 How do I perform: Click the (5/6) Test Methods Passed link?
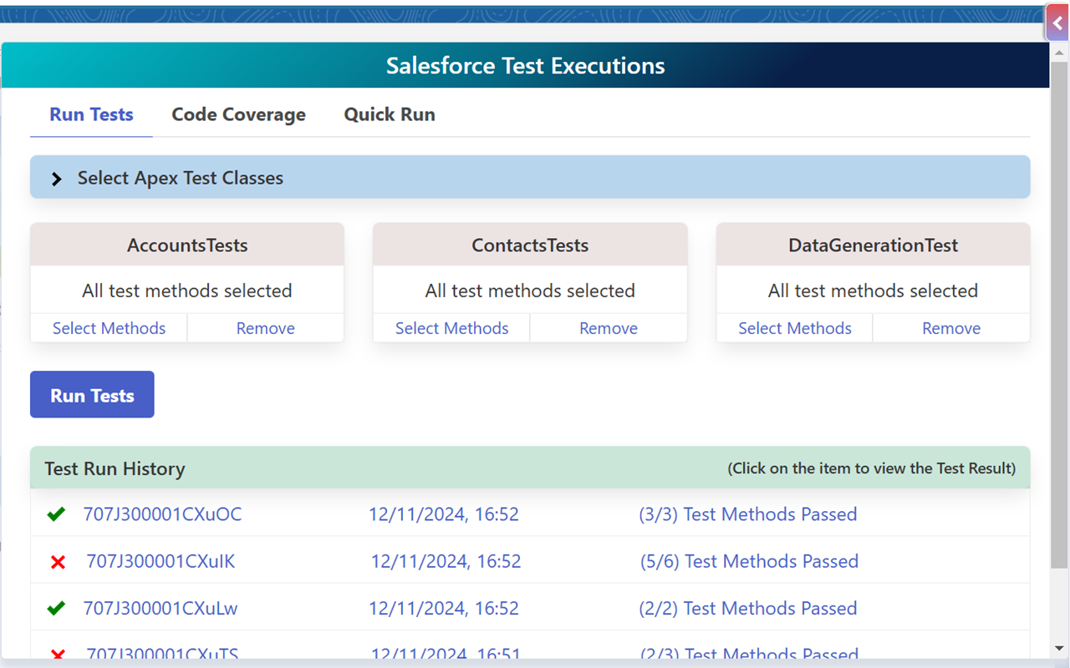(x=749, y=561)
